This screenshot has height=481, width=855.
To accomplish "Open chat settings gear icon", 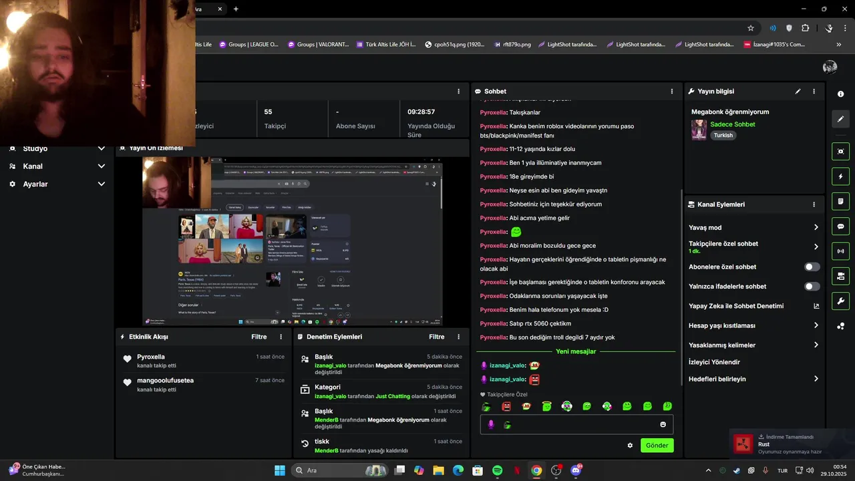I will [x=630, y=446].
